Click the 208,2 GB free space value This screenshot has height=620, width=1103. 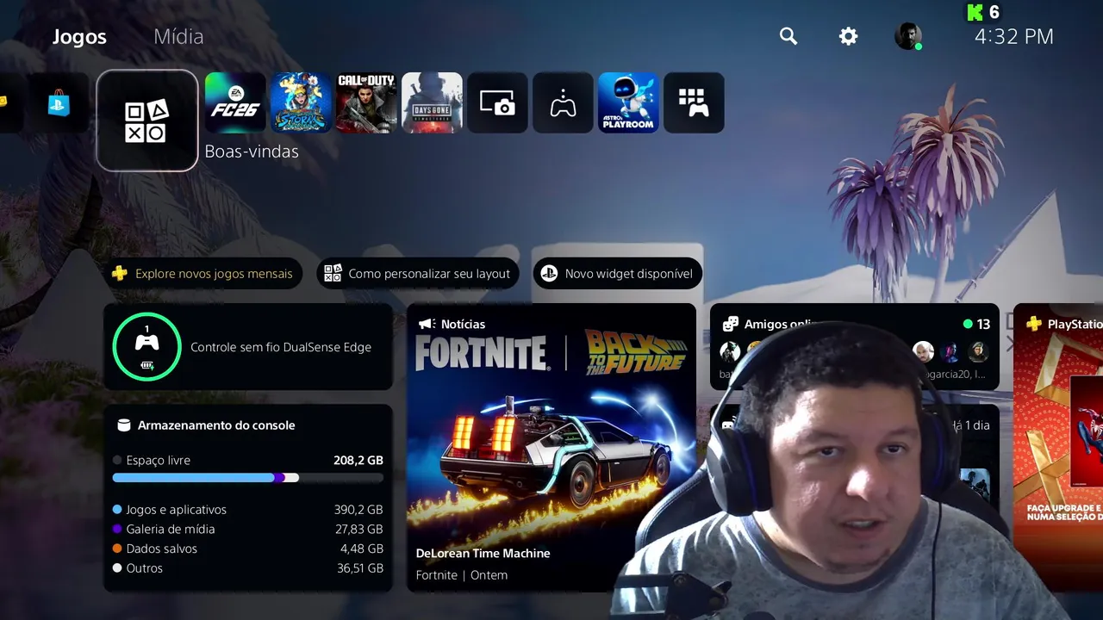click(x=358, y=460)
